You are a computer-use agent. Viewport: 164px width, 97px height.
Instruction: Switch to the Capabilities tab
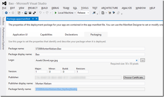point(46,34)
